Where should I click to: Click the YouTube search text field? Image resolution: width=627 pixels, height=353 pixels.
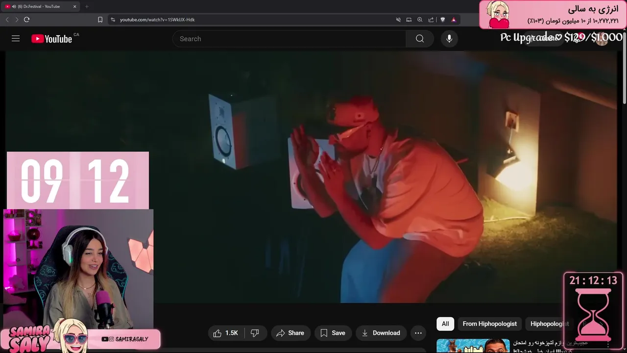point(289,39)
